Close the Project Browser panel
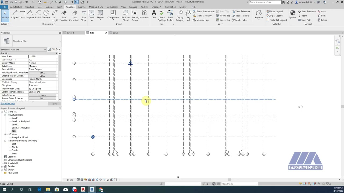This screenshot has width=344, height=193. [60, 109]
